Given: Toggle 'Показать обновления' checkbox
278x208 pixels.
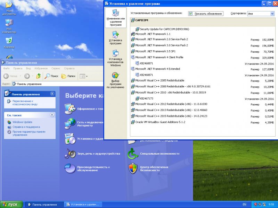Looking at the screenshot, I should click(x=191, y=14).
